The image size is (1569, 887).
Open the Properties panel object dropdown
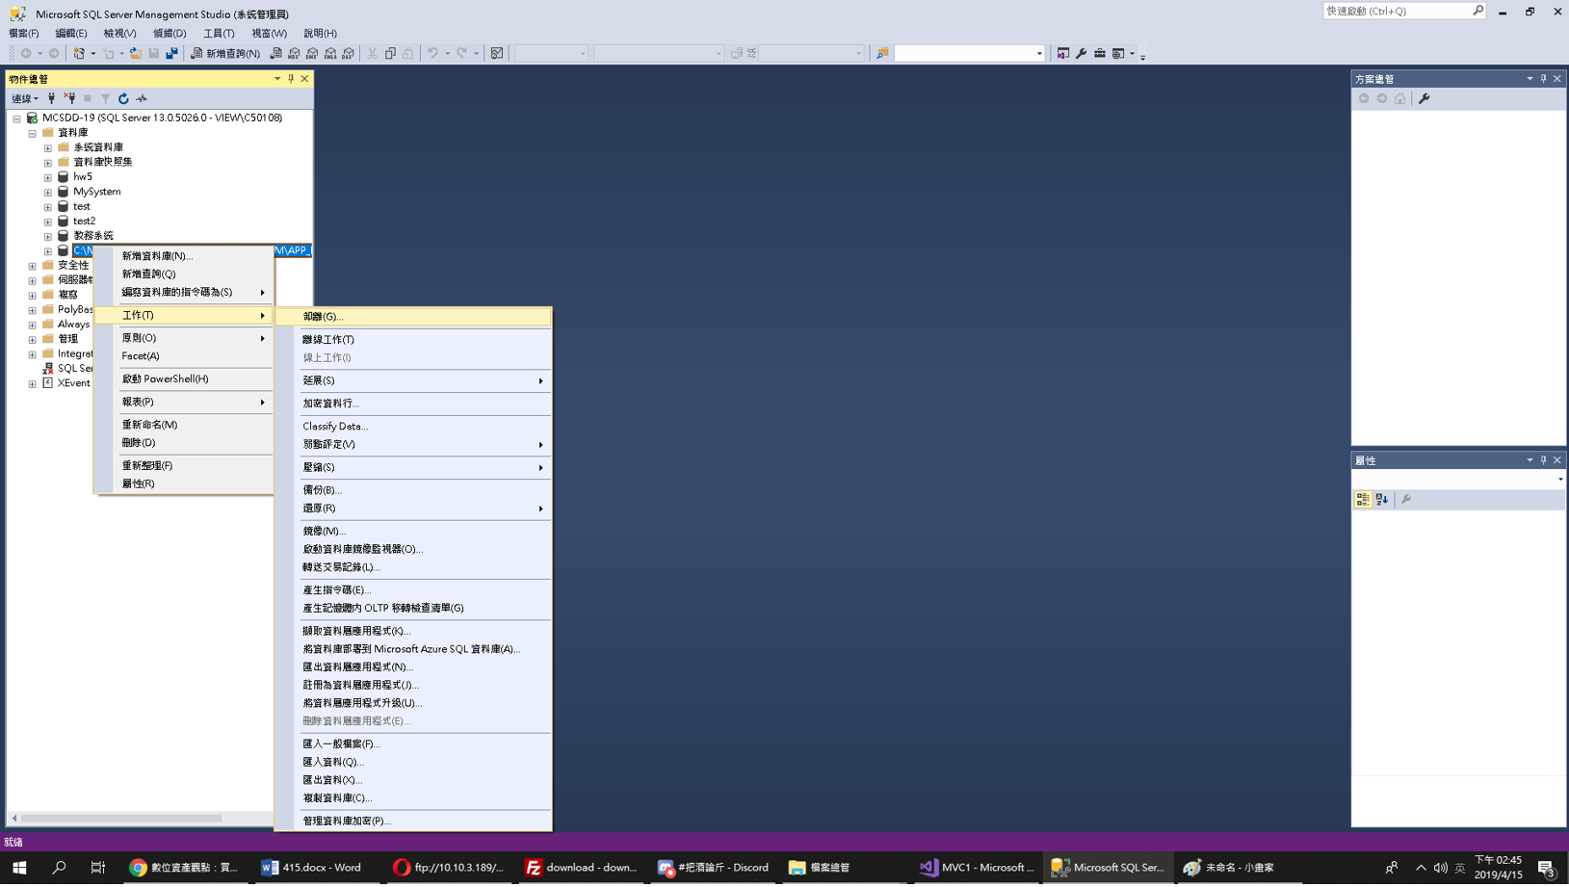tap(1559, 480)
